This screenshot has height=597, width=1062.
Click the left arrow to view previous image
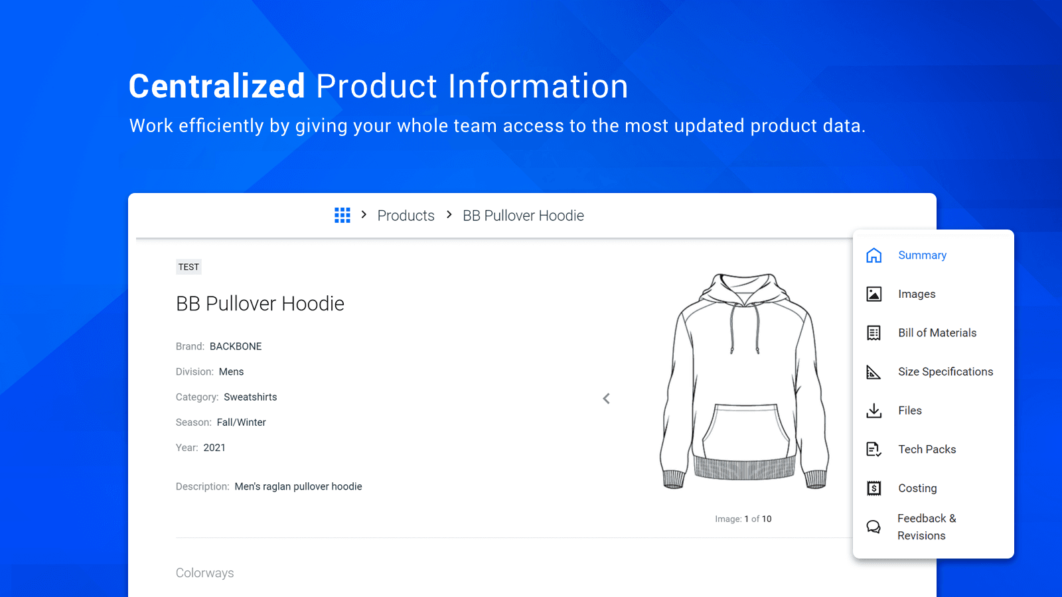(x=606, y=398)
